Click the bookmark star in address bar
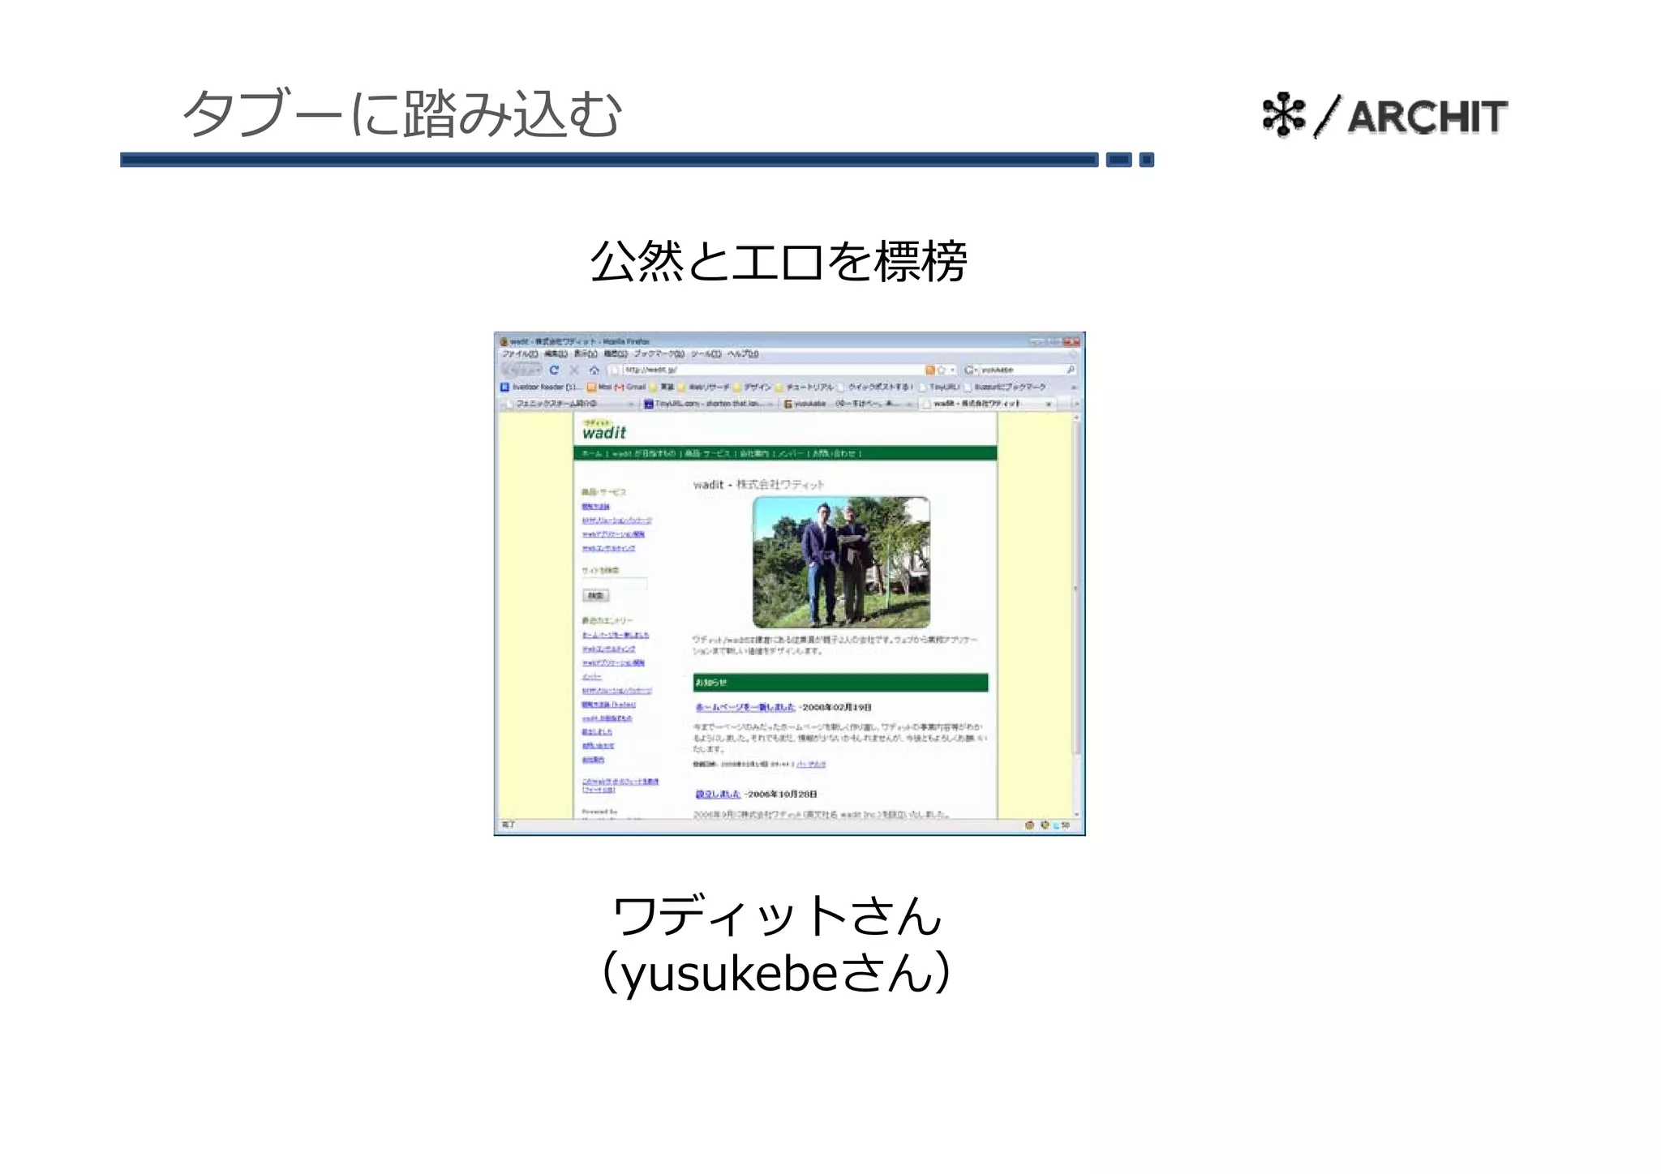Viewport: 1661px width, 1174px height. (x=942, y=370)
